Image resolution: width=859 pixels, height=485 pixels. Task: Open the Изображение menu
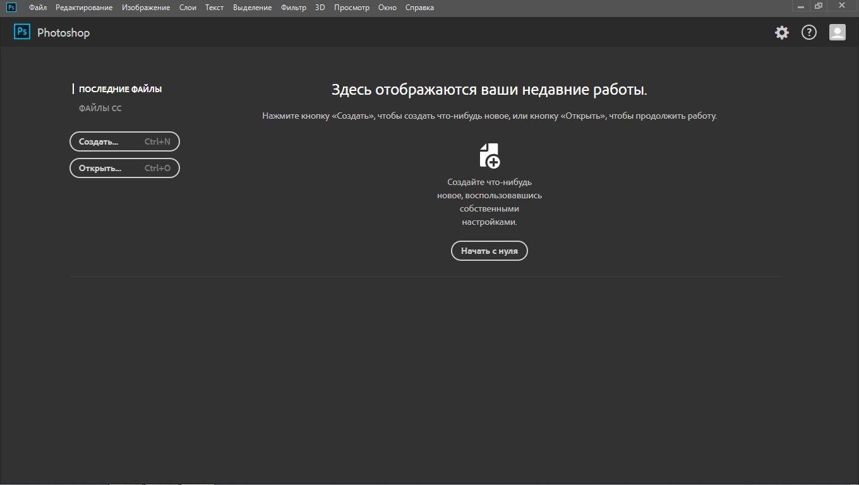pyautogui.click(x=146, y=8)
